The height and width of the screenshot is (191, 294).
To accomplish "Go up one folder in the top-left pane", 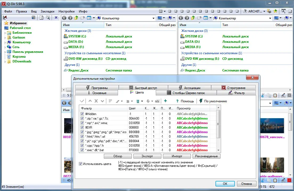I will (x=76, y=18).
